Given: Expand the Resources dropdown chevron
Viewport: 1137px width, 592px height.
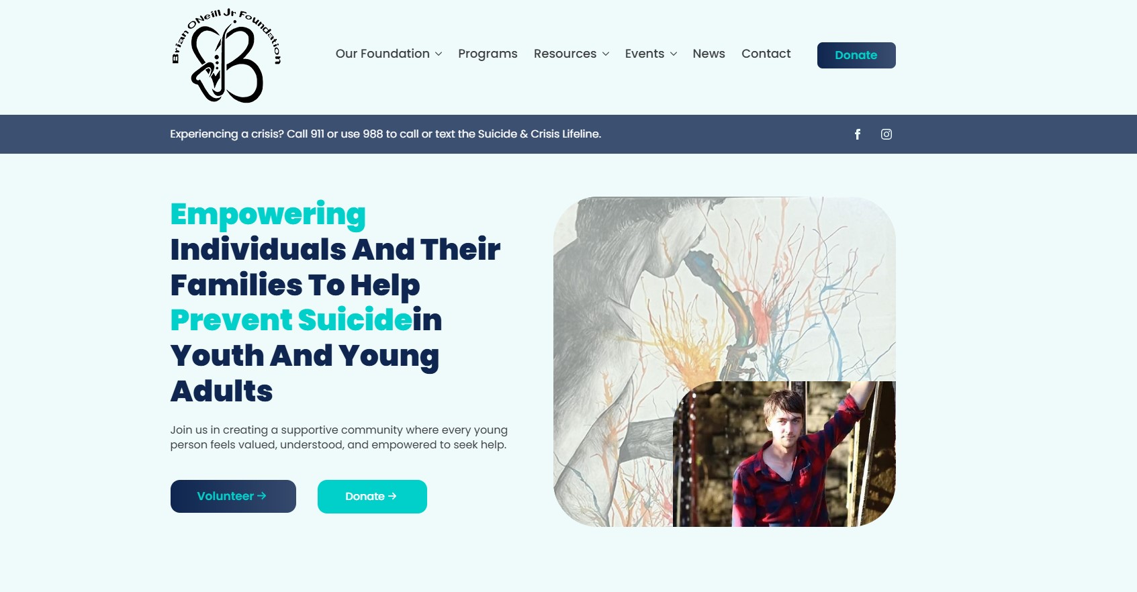Looking at the screenshot, I should (x=606, y=54).
